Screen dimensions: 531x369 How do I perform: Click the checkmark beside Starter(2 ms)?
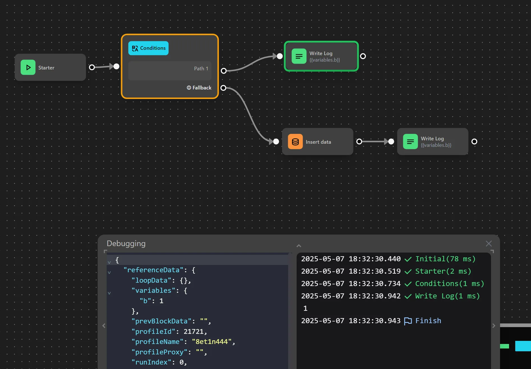408,272
